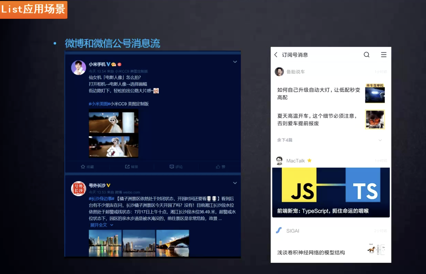Open source link 小米CC9 美图定制版
The width and height of the screenshot is (426, 274).
click(x=132, y=71)
